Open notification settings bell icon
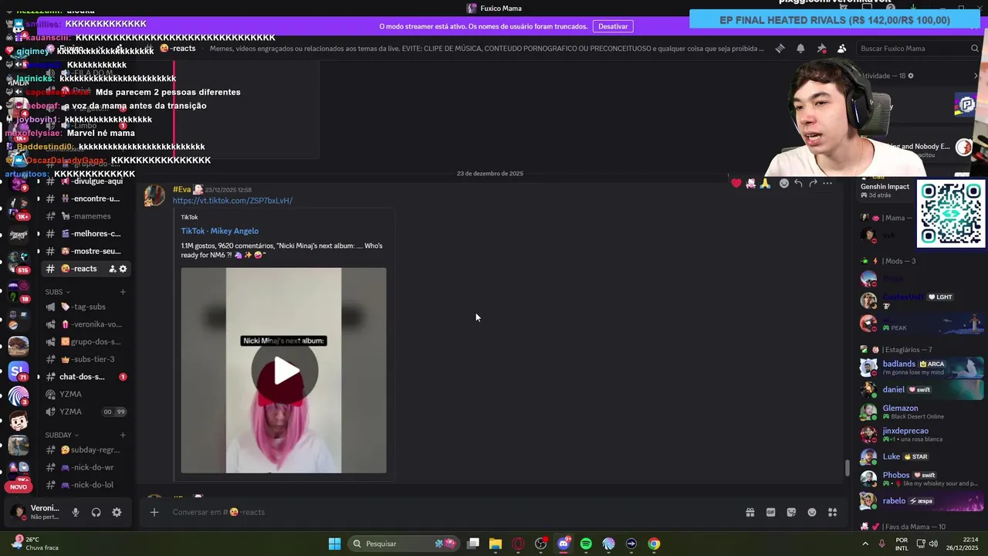The width and height of the screenshot is (988, 556). point(800,49)
